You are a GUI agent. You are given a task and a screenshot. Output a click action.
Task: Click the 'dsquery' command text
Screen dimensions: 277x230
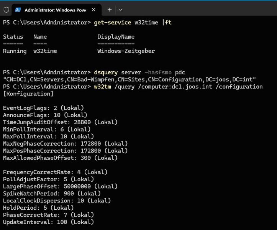106,72
